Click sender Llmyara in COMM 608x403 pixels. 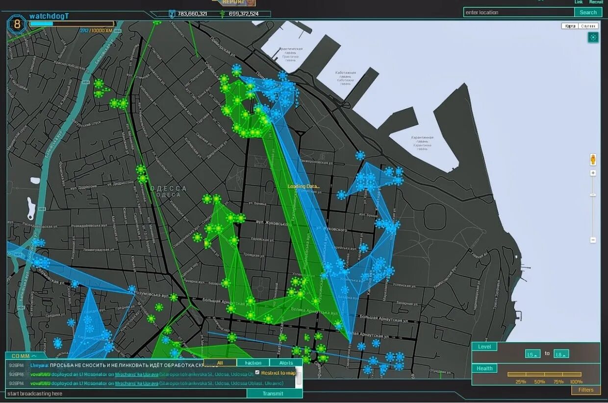point(39,365)
